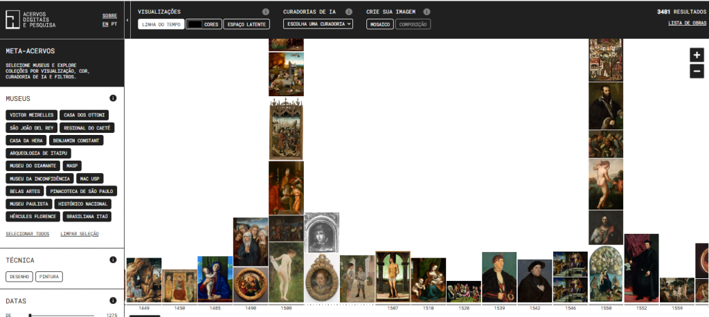The height and width of the screenshot is (317, 709).
Task: Click the Acervos Digitais e Pesquisa logo
Action: 31,19
